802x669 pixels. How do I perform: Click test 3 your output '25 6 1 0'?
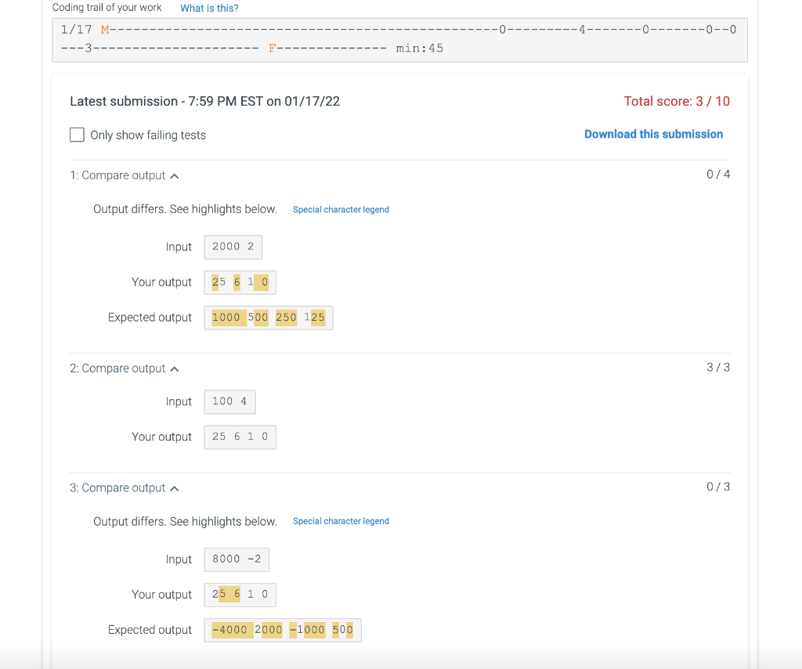pyautogui.click(x=240, y=595)
